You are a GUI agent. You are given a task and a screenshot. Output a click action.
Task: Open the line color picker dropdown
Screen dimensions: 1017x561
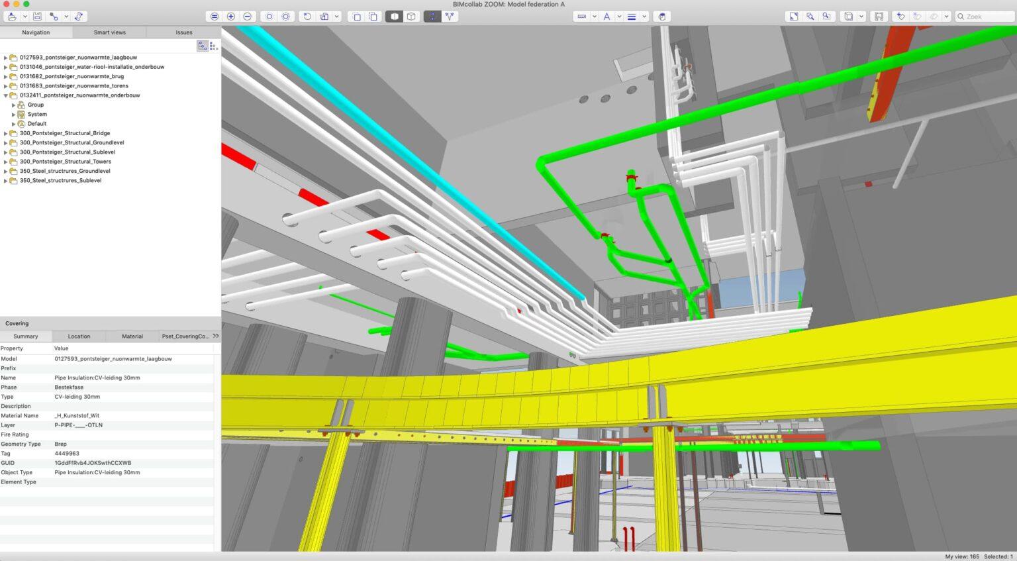point(644,16)
